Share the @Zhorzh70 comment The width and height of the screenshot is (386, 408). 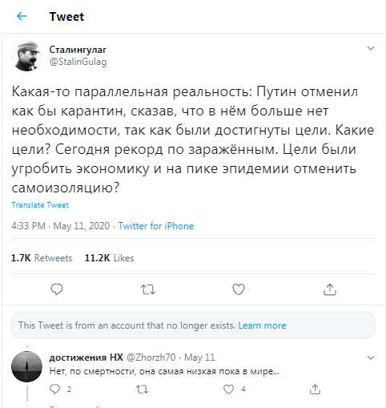[315, 389]
